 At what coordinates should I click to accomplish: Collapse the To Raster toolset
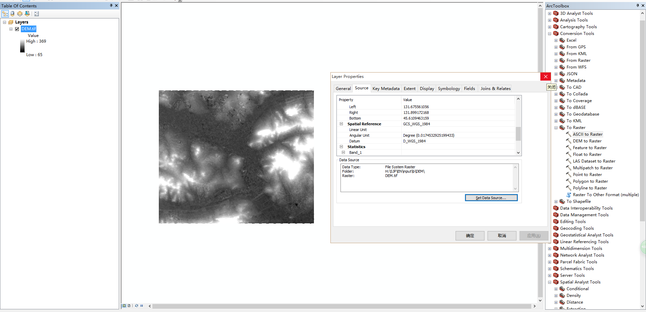point(556,128)
